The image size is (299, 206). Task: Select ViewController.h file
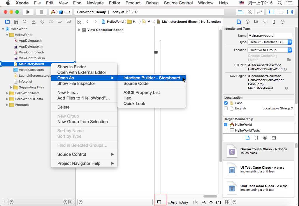click(x=31, y=52)
